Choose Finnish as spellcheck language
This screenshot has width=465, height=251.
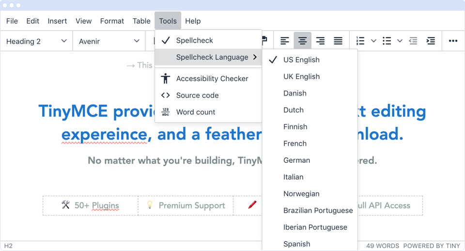[310, 127]
